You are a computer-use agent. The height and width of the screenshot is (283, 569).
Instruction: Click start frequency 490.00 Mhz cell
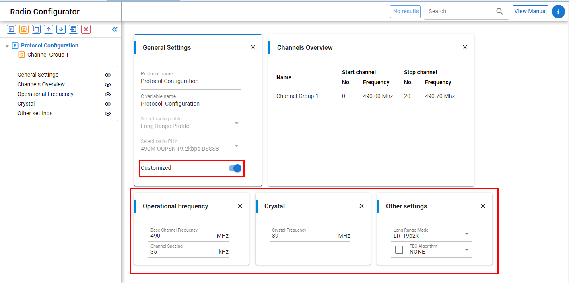(378, 96)
